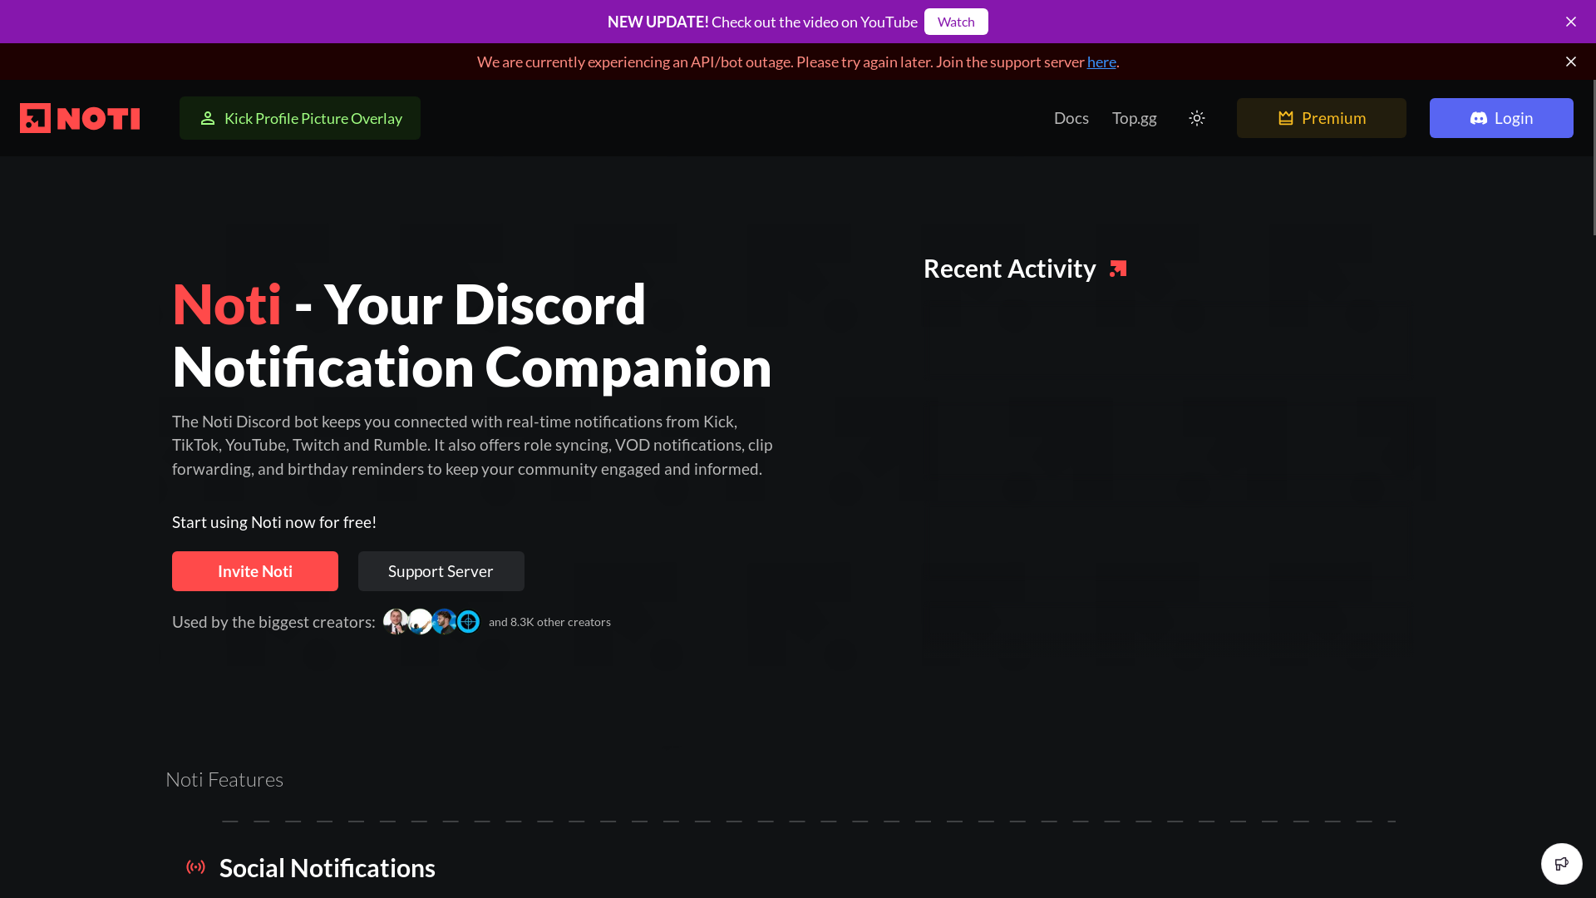Click the Recent Activity heading
The image size is (1596, 898).
tap(1009, 269)
